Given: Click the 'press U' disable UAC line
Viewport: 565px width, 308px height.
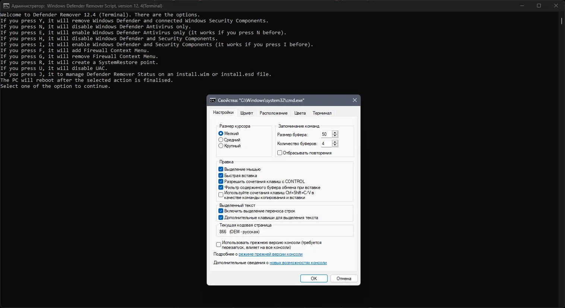Looking at the screenshot, I should coord(54,68).
